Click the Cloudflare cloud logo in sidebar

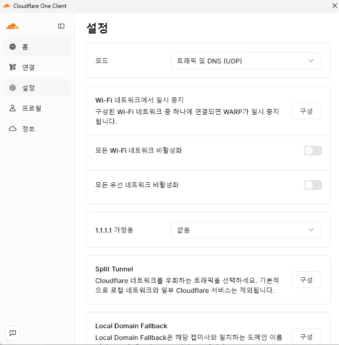[x=13, y=26]
